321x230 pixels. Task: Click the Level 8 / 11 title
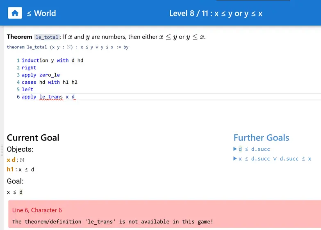(x=216, y=13)
